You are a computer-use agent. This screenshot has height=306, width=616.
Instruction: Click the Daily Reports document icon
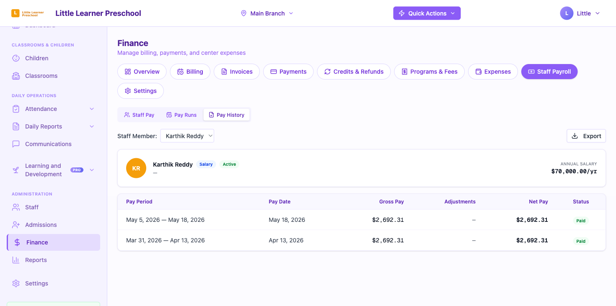coord(16,126)
